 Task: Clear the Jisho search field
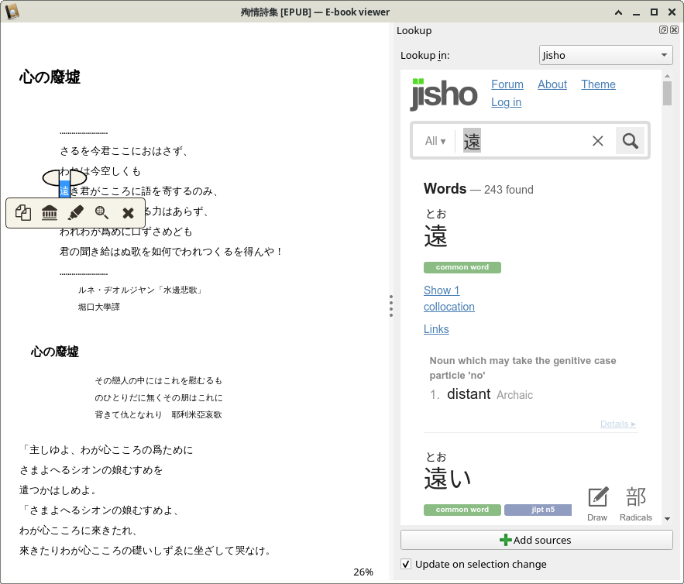597,140
